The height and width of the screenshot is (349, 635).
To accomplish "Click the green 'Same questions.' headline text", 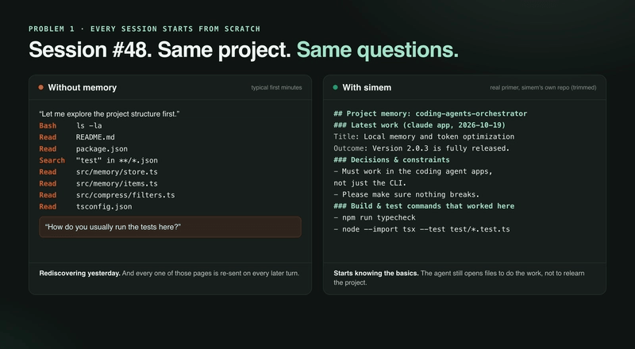I will tap(378, 50).
